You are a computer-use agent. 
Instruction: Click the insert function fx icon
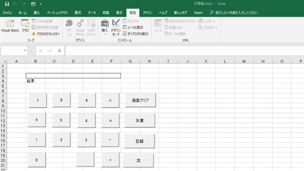pyautogui.click(x=59, y=51)
